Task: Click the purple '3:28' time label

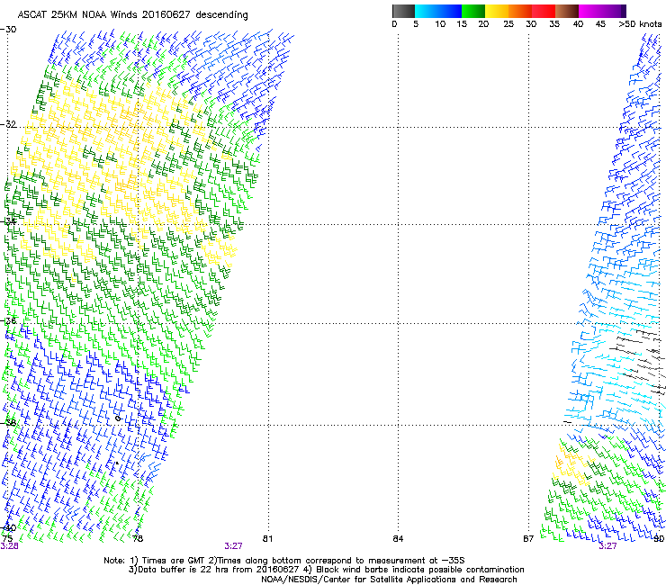Action: coord(9,546)
